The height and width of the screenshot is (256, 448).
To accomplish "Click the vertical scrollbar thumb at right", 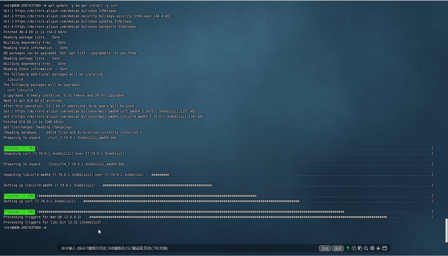I will [446, 230].
